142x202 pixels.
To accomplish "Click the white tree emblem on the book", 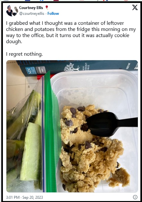I will coord(71,67).
